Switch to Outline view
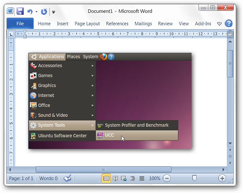Image resolution: width=243 pixels, height=193 pixels. point(133,179)
